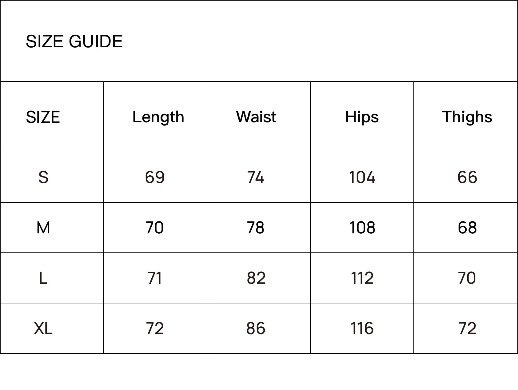Select thighs value 68 for size M
This screenshot has width=518, height=390.
(467, 228)
